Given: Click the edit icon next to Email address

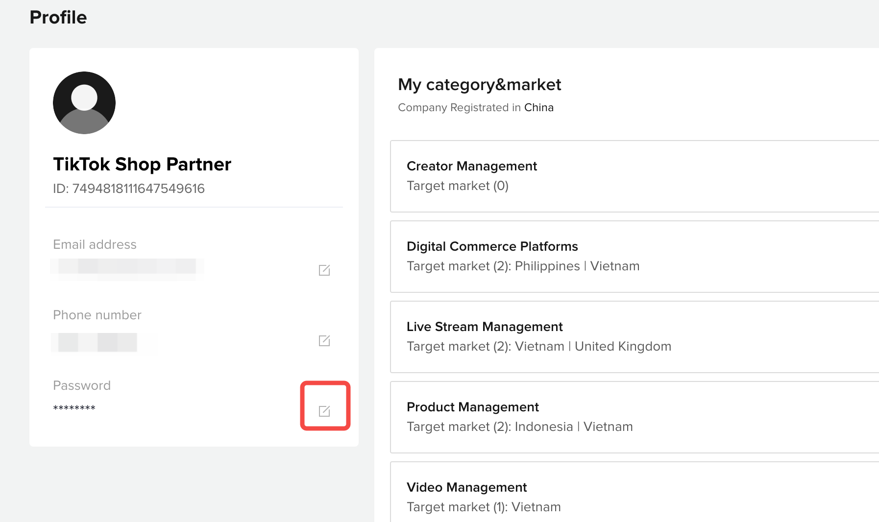Looking at the screenshot, I should pyautogui.click(x=324, y=270).
